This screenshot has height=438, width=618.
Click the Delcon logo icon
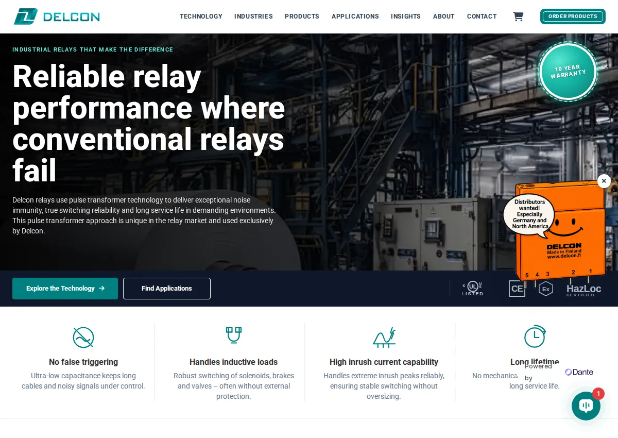click(x=26, y=16)
